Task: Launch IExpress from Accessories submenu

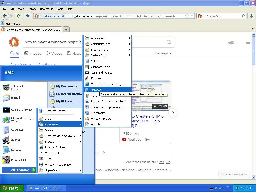Action: (108, 78)
